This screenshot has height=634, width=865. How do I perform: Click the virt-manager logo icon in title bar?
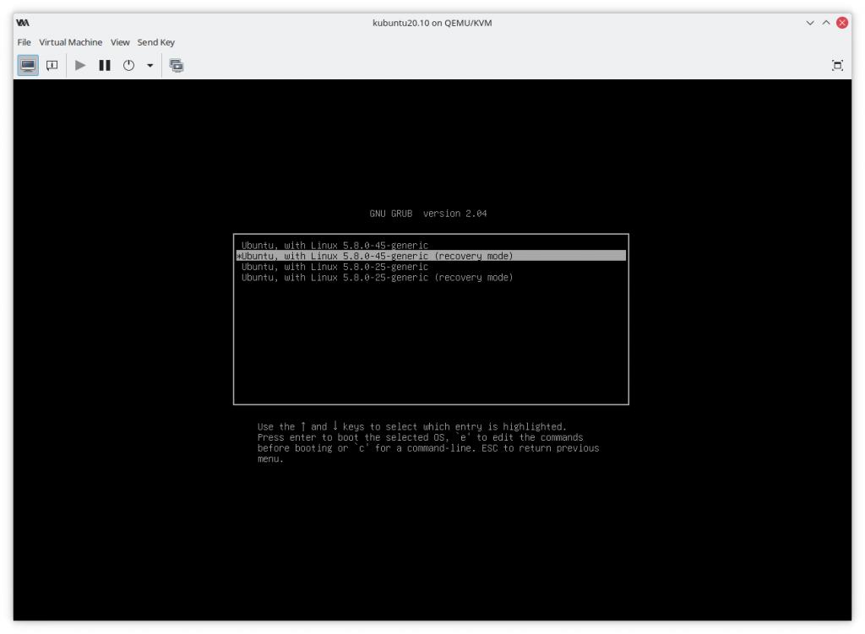point(23,23)
